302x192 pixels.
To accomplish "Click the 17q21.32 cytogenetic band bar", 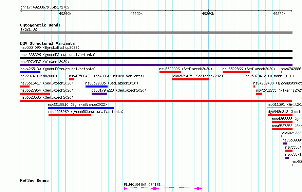I will [x=156, y=33].
